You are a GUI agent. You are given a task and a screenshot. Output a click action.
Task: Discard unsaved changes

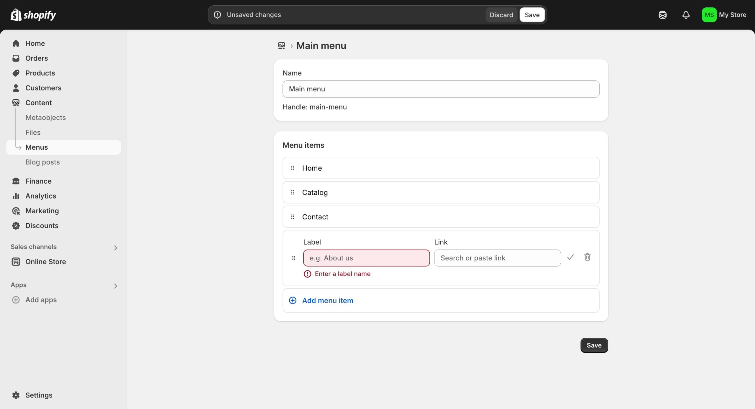point(501,15)
